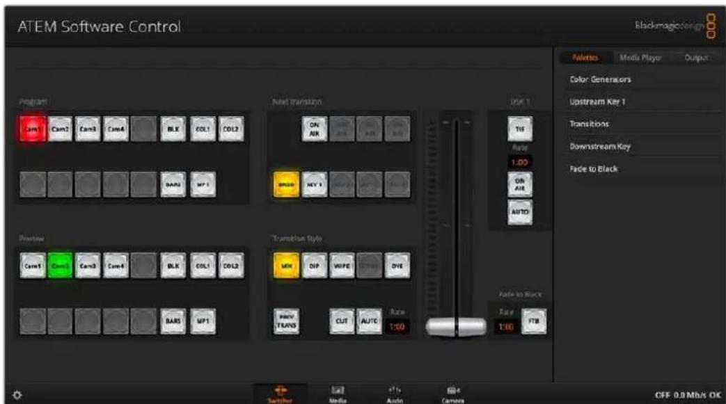Toggle KEY 1 in Next Transition
726x404 pixels.
tap(315, 184)
